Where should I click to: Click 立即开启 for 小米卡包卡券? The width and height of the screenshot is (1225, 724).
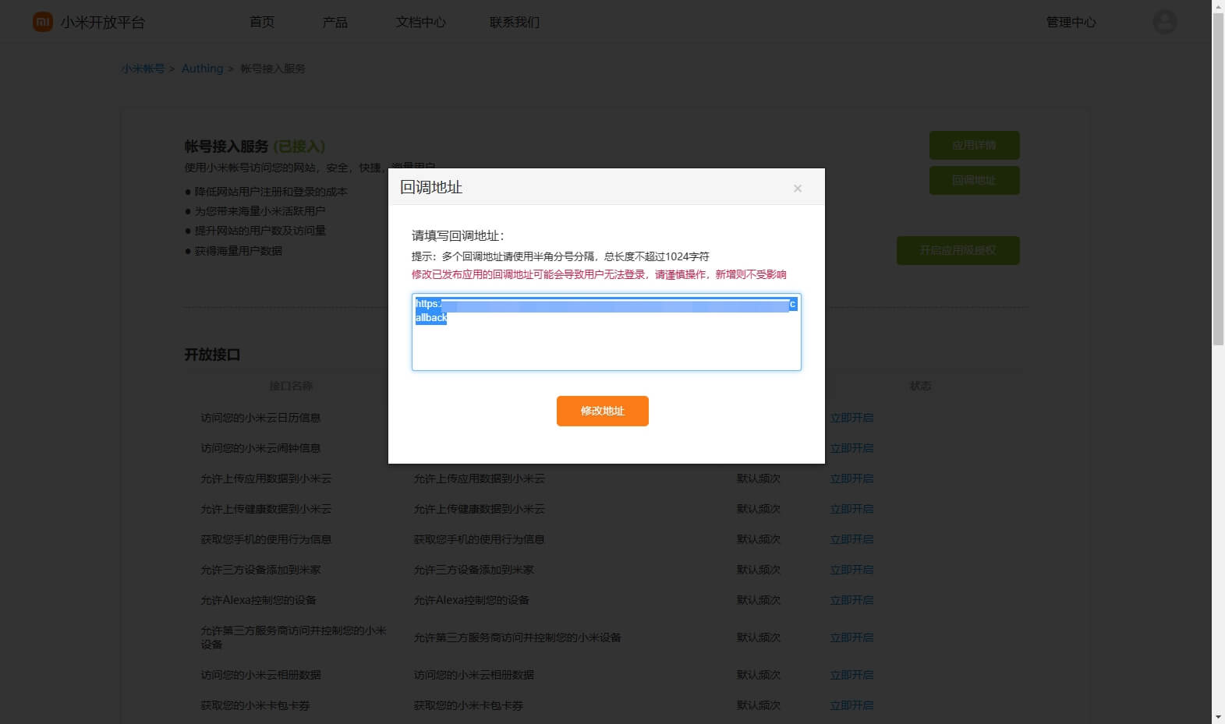click(x=851, y=705)
